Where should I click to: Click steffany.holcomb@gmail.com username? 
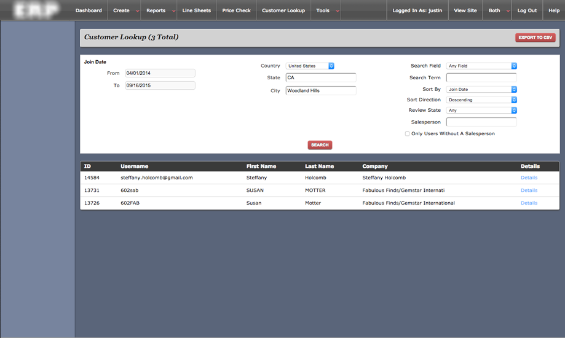(x=157, y=178)
